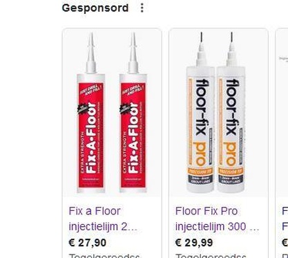Click the € 29,99 price
This screenshot has height=258, width=288.
pos(194,243)
